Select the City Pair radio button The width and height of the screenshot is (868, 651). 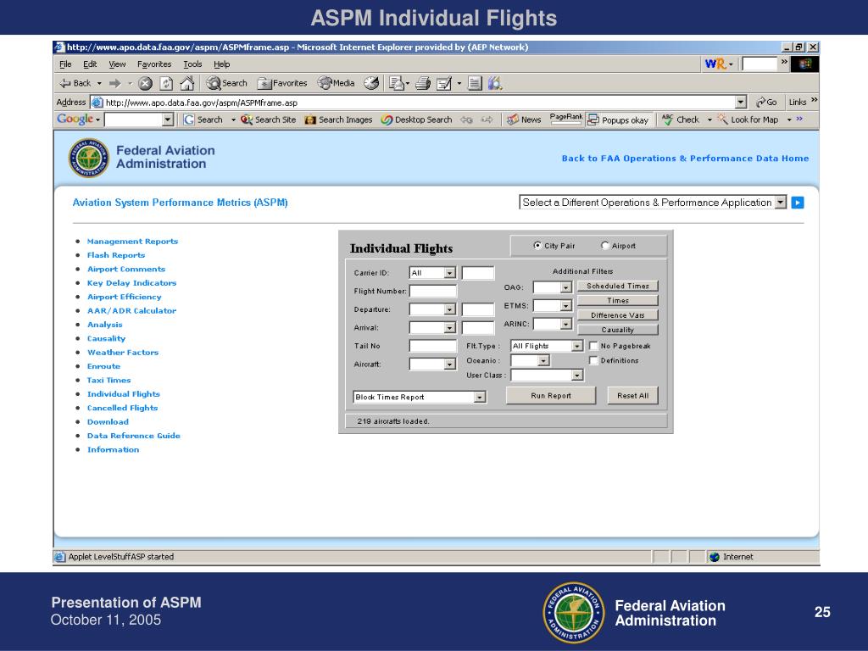(x=537, y=245)
